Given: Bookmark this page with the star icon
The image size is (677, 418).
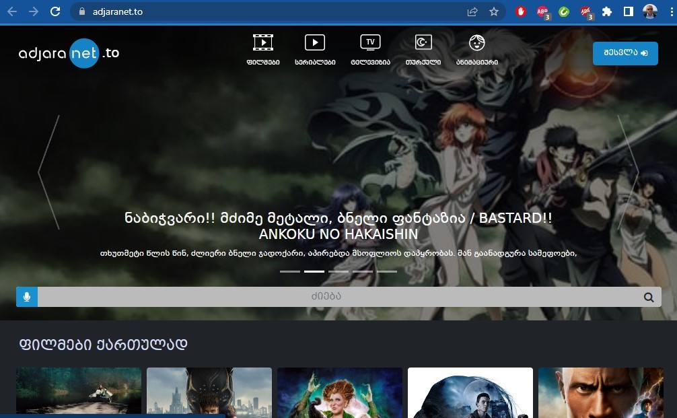Looking at the screenshot, I should (x=494, y=11).
